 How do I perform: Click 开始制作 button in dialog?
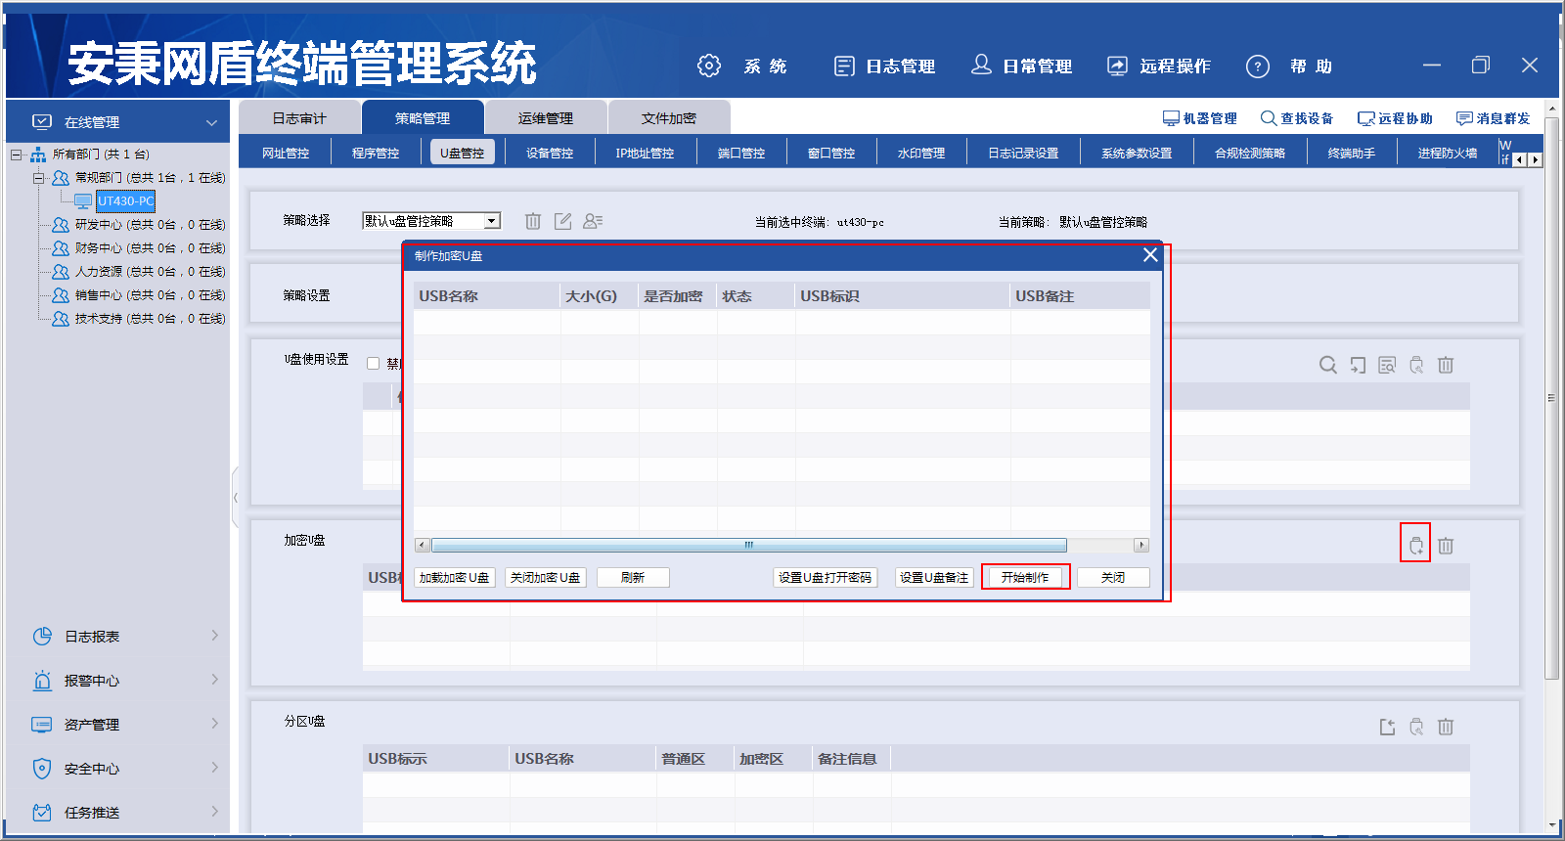tap(1025, 578)
